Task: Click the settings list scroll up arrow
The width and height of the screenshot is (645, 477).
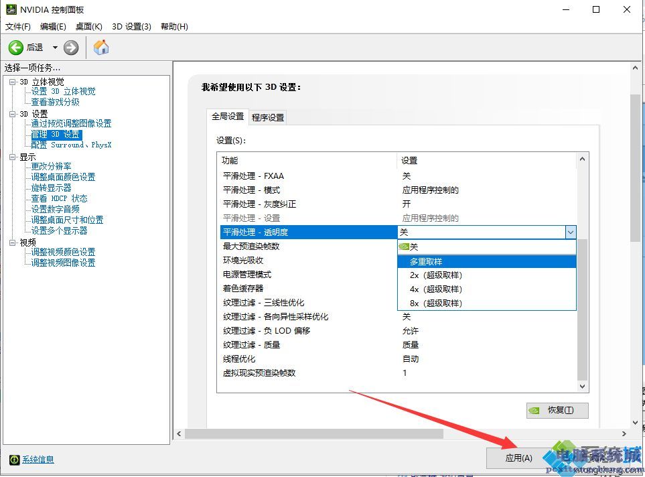Action: click(582, 159)
